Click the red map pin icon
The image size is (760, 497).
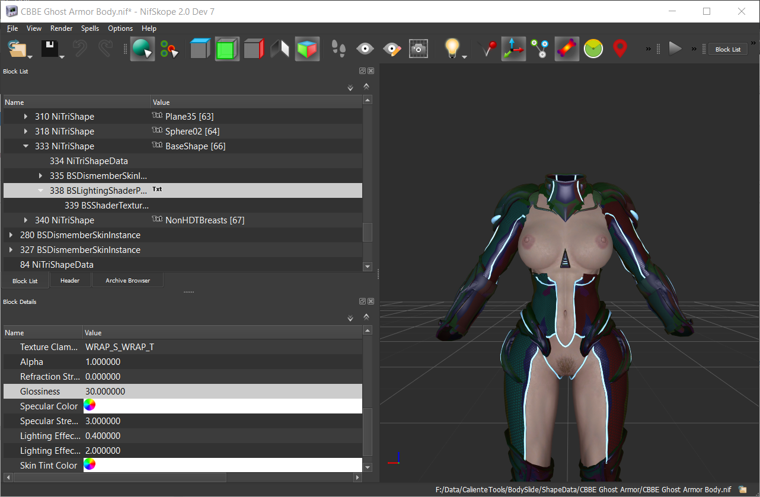[620, 49]
